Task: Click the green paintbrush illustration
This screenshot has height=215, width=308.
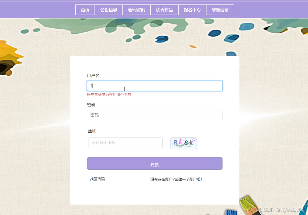Action: pyautogui.click(x=249, y=205)
